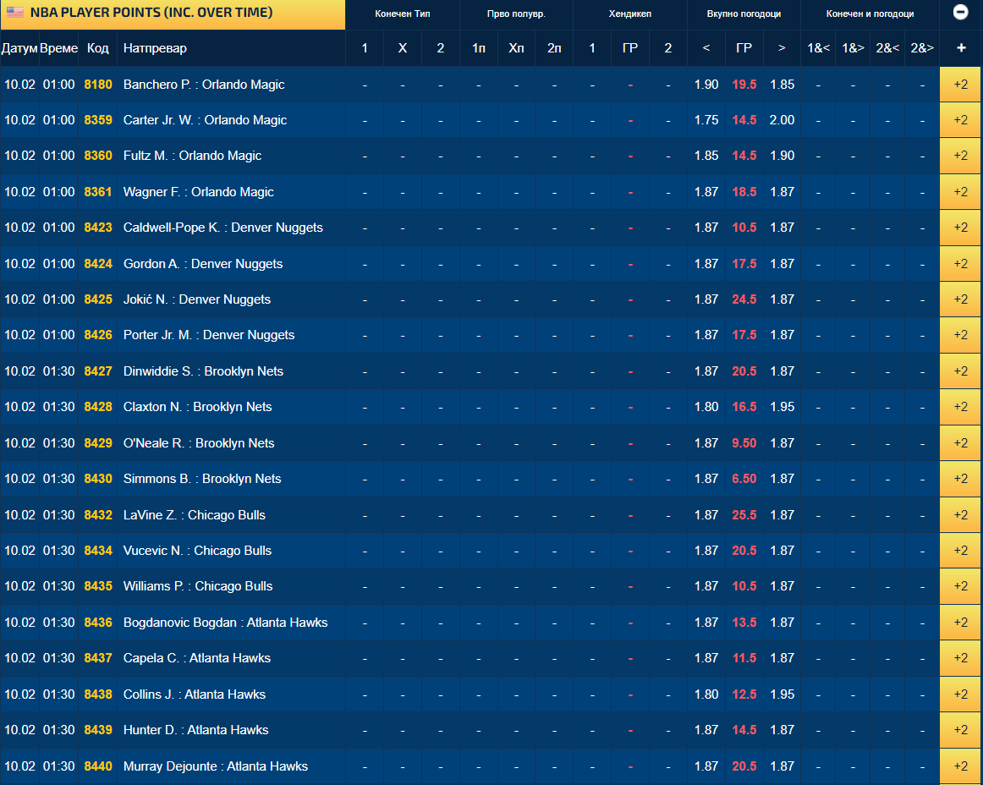Select under 1.75 odds for Carter Jr. W.
This screenshot has width=983, height=785.
706,120
